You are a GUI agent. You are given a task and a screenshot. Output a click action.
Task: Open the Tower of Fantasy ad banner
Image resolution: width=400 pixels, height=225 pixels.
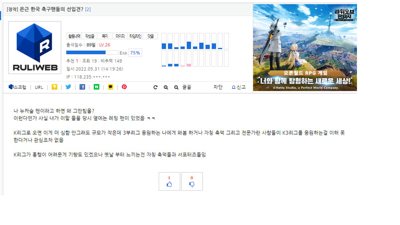click(x=305, y=47)
